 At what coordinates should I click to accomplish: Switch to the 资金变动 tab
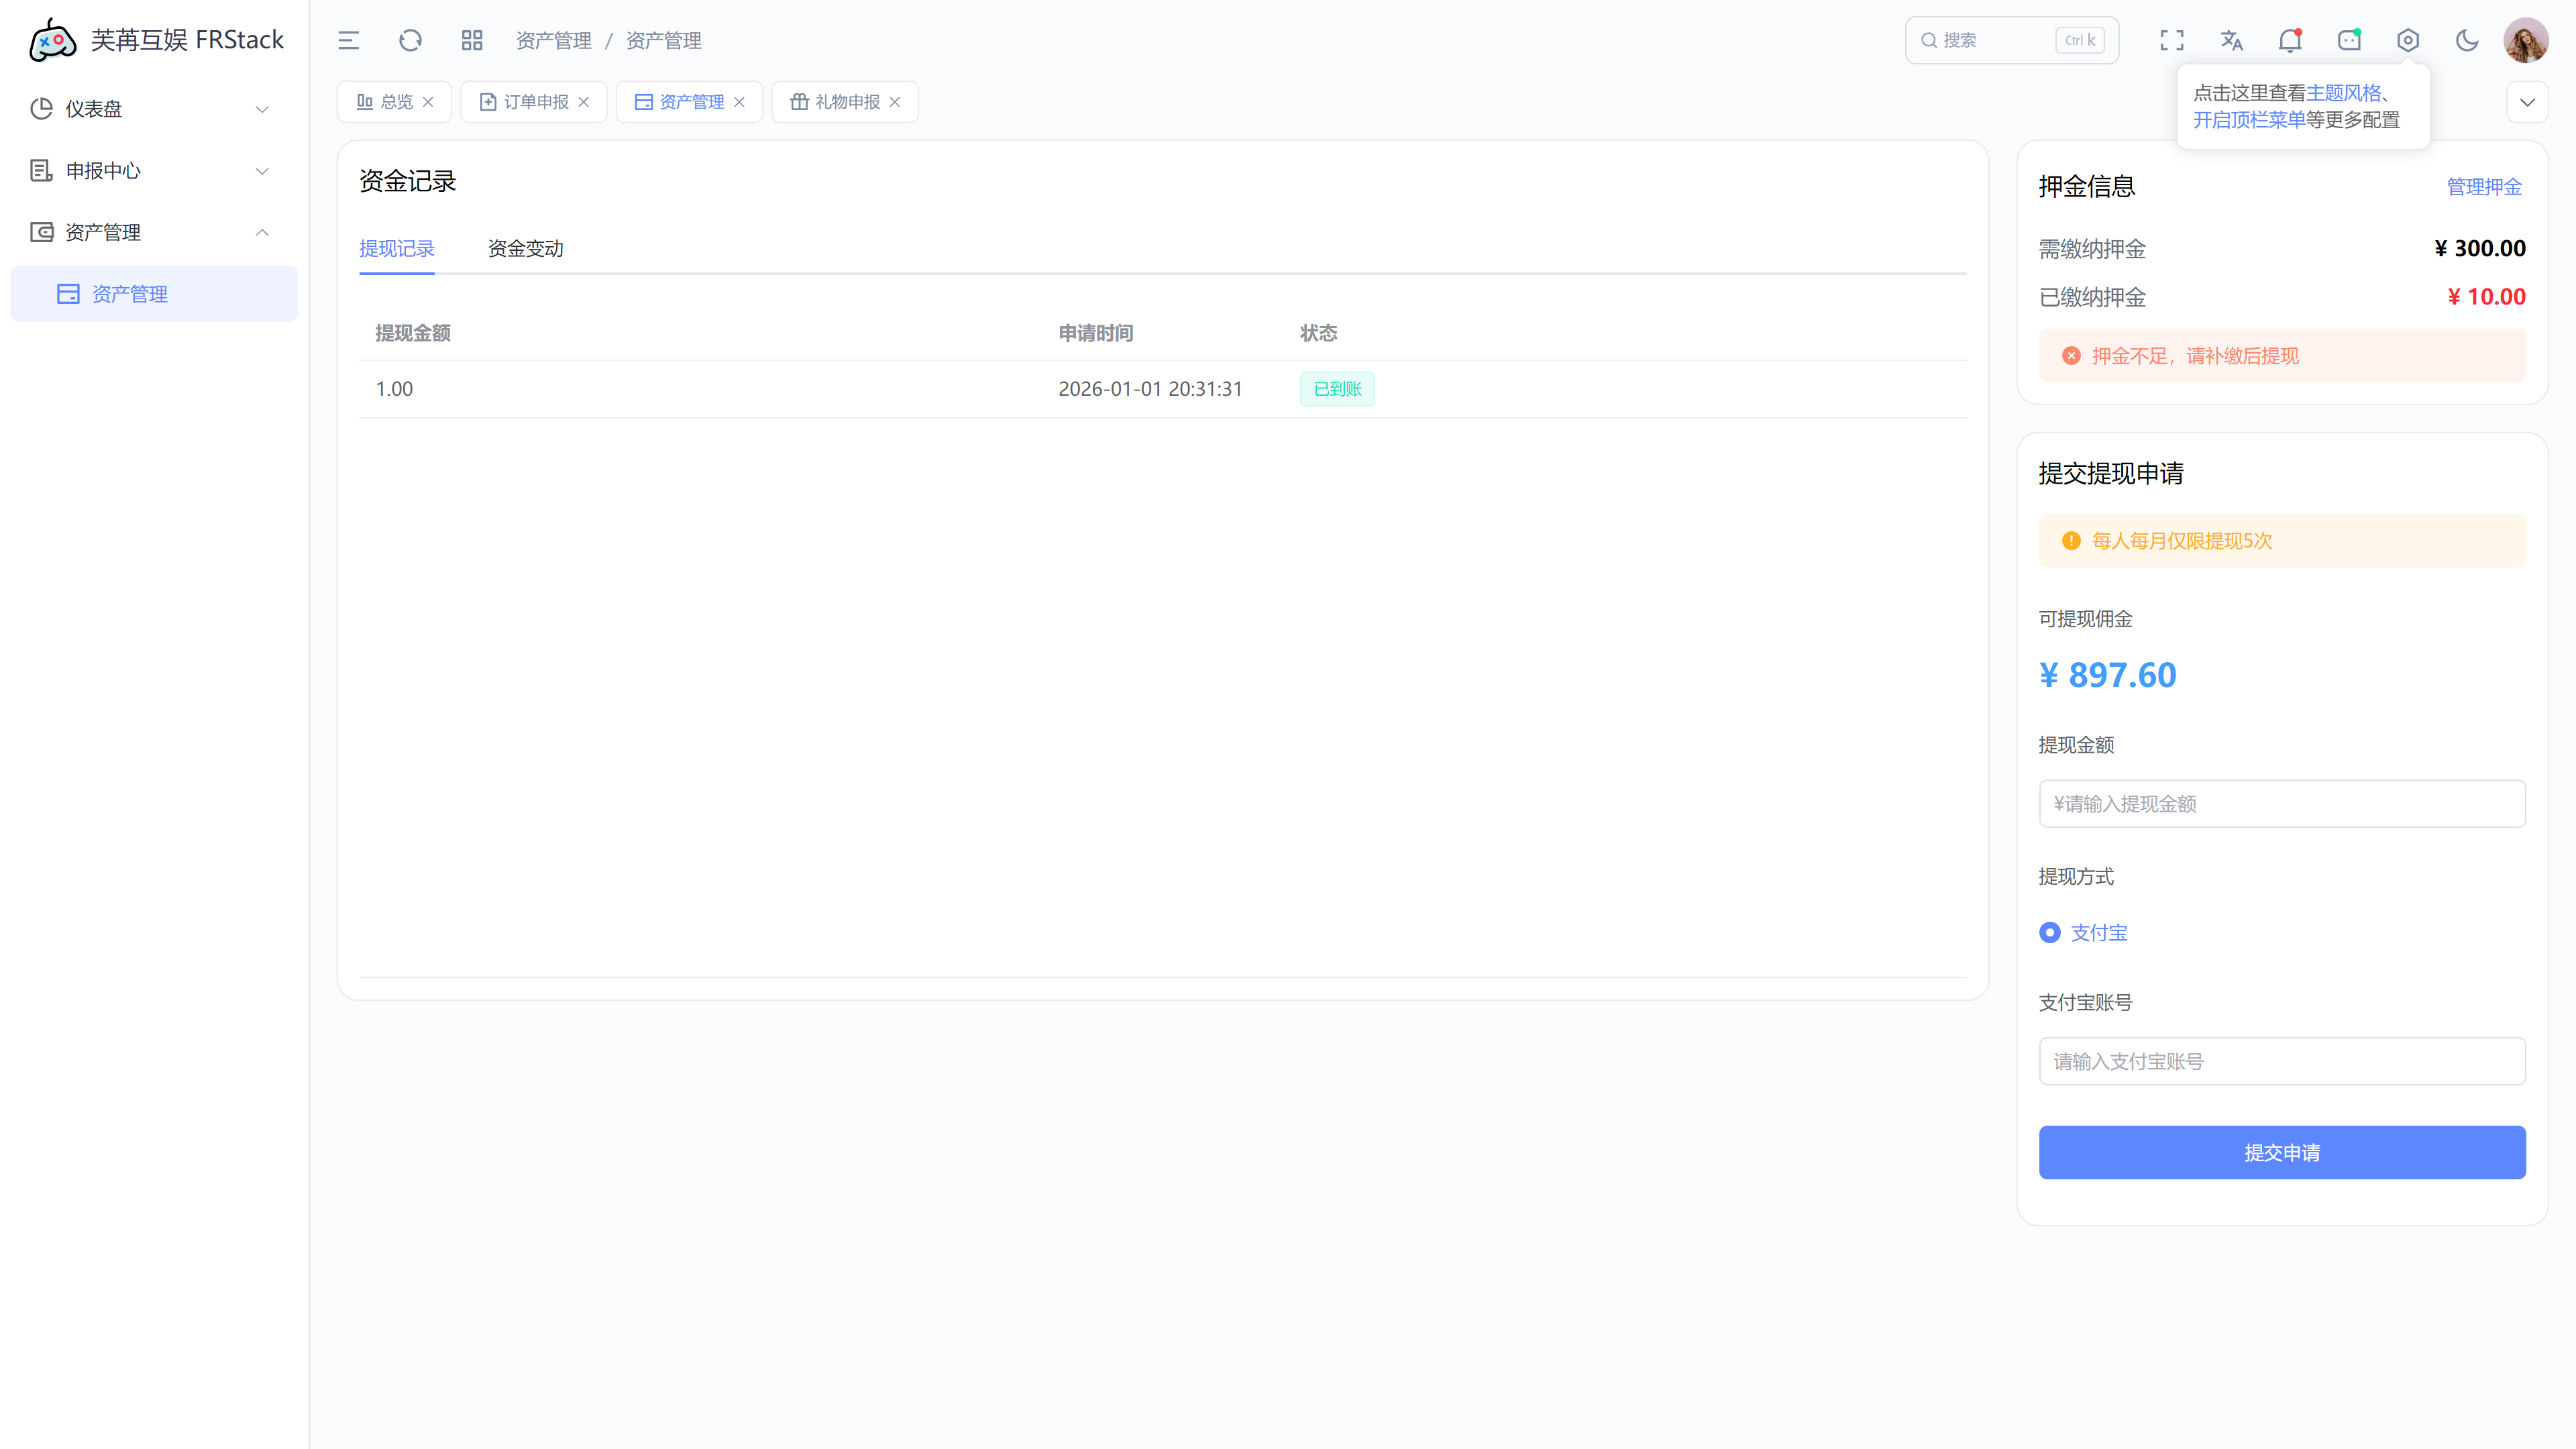[x=525, y=248]
